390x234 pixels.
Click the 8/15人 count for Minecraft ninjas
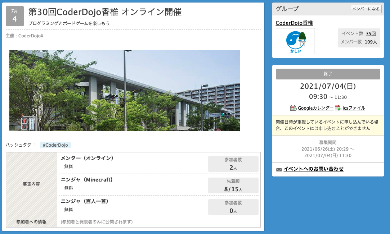pos(233,189)
